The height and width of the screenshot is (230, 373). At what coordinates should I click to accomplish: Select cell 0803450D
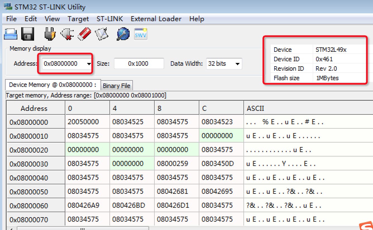[x=221, y=163]
